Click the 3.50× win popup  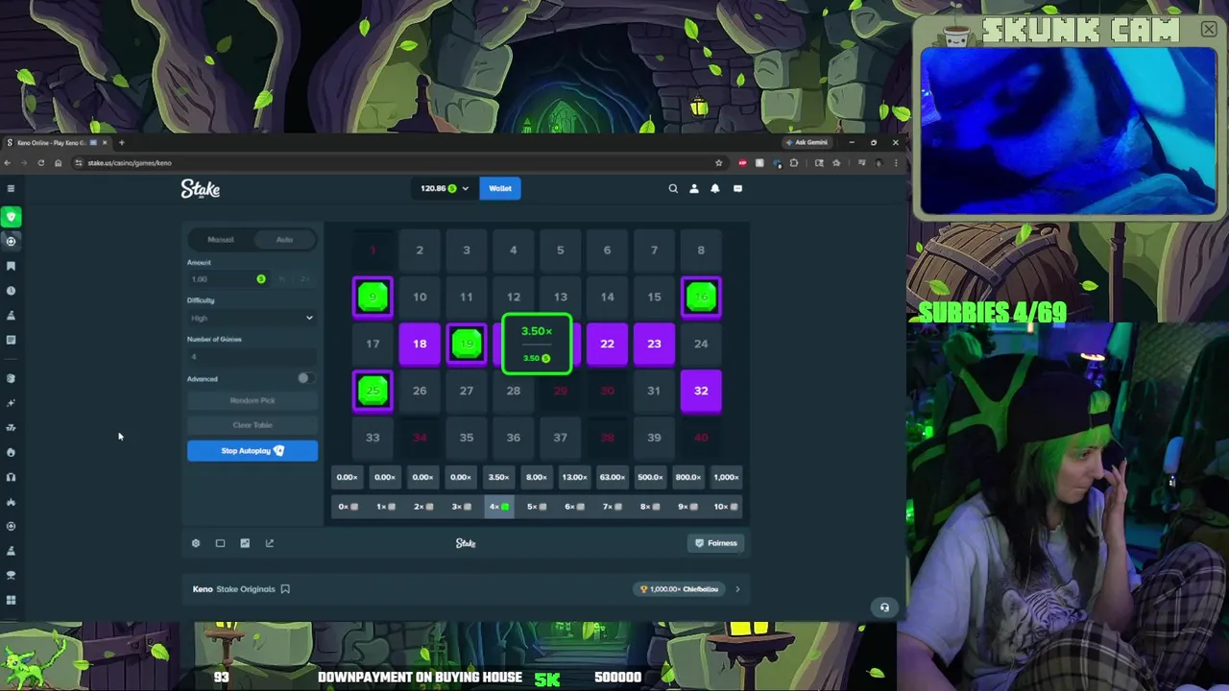(537, 344)
